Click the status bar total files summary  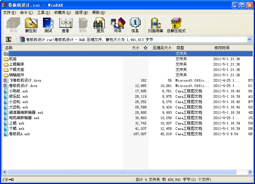pyautogui.click(x=173, y=180)
